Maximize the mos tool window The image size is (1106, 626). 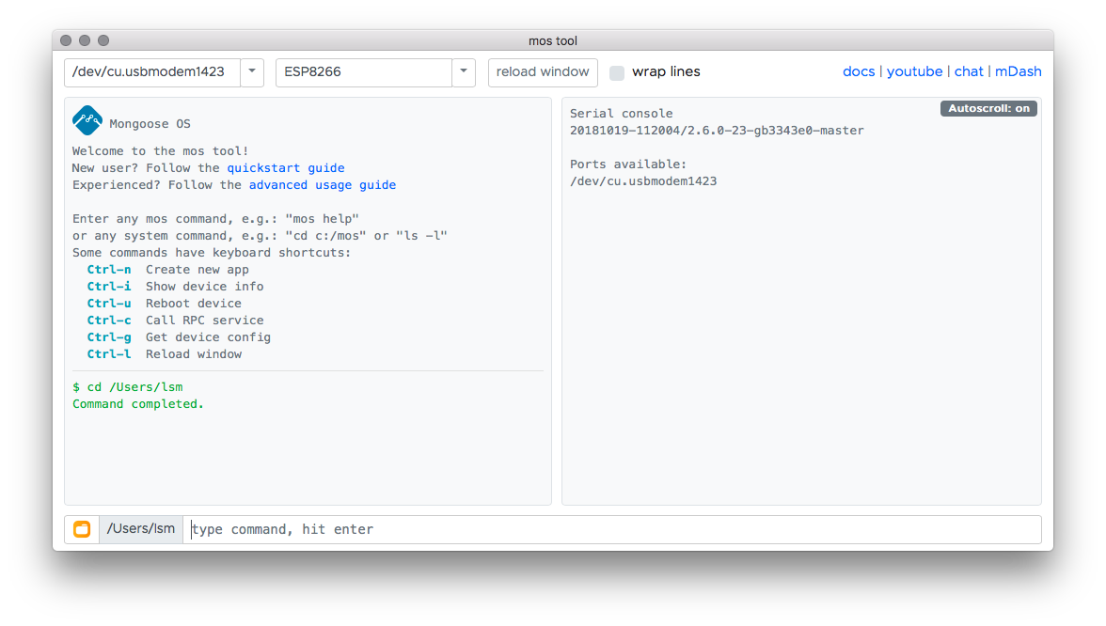click(x=103, y=40)
